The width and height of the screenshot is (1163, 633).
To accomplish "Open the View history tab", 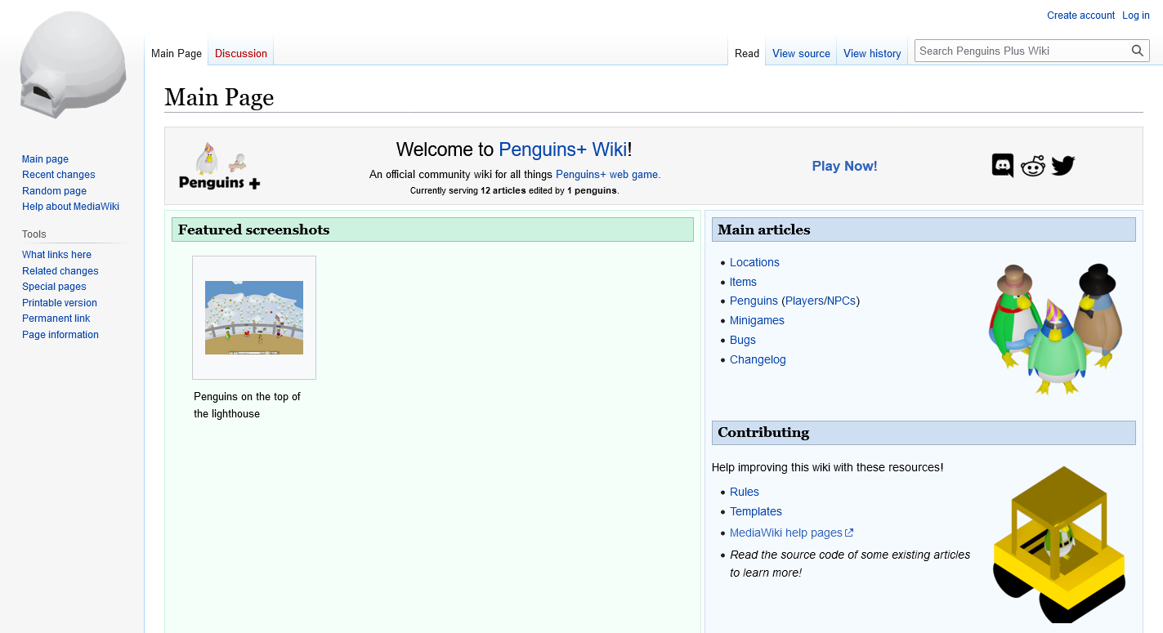I will pos(871,54).
